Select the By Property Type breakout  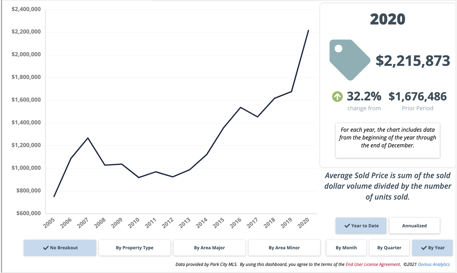coord(135,248)
